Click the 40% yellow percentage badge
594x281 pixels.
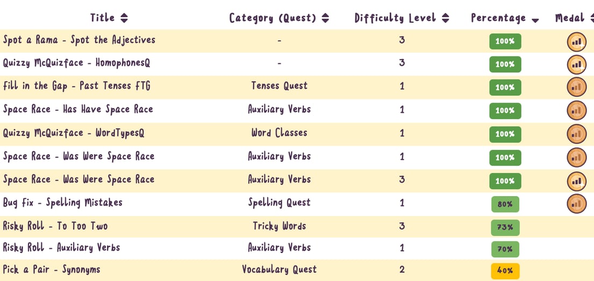[505, 271]
